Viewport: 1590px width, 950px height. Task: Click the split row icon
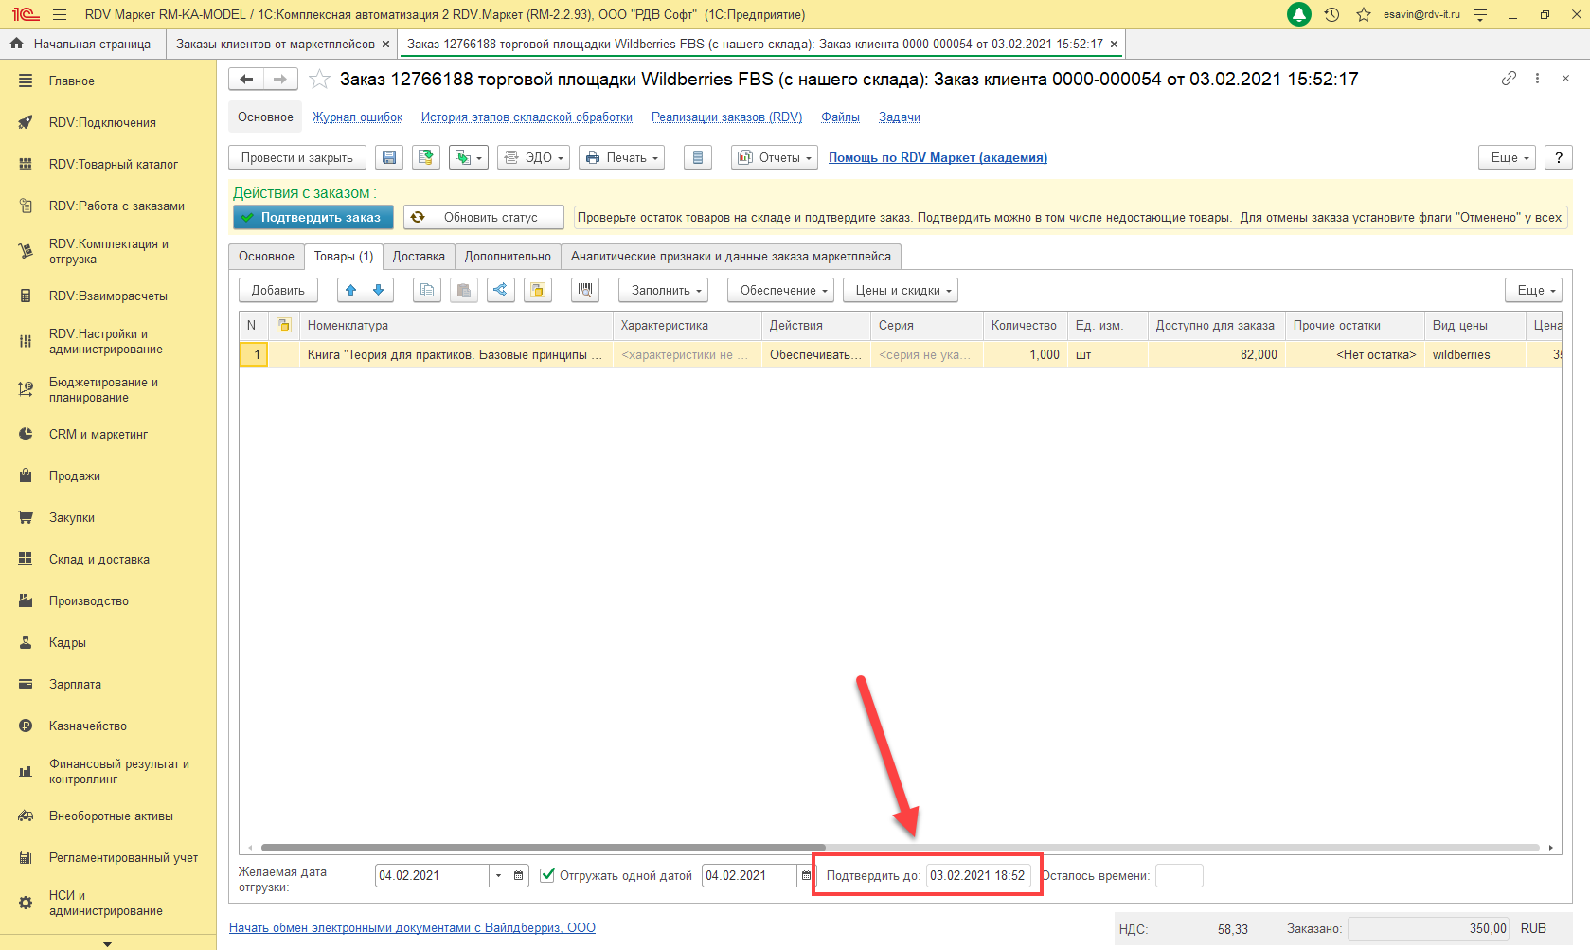coord(501,290)
